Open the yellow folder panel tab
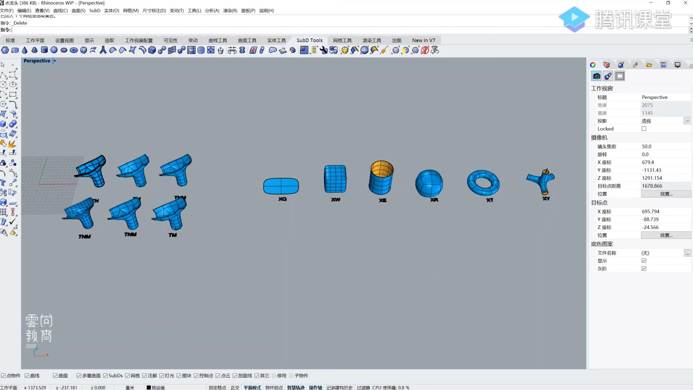 [x=649, y=65]
